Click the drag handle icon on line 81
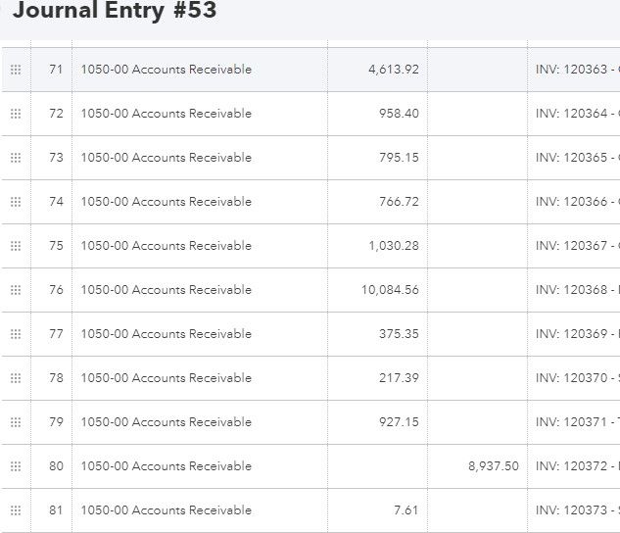 (16, 510)
